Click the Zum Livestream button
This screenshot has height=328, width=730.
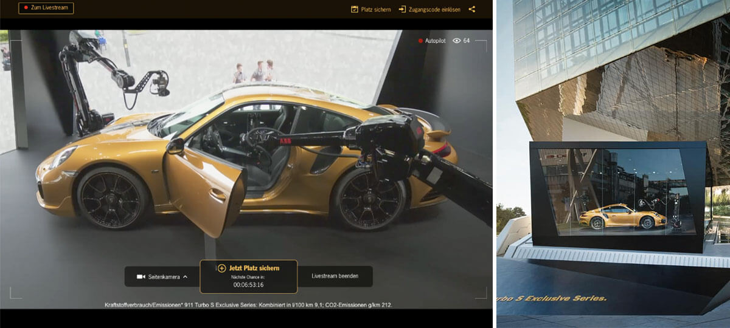click(x=46, y=8)
